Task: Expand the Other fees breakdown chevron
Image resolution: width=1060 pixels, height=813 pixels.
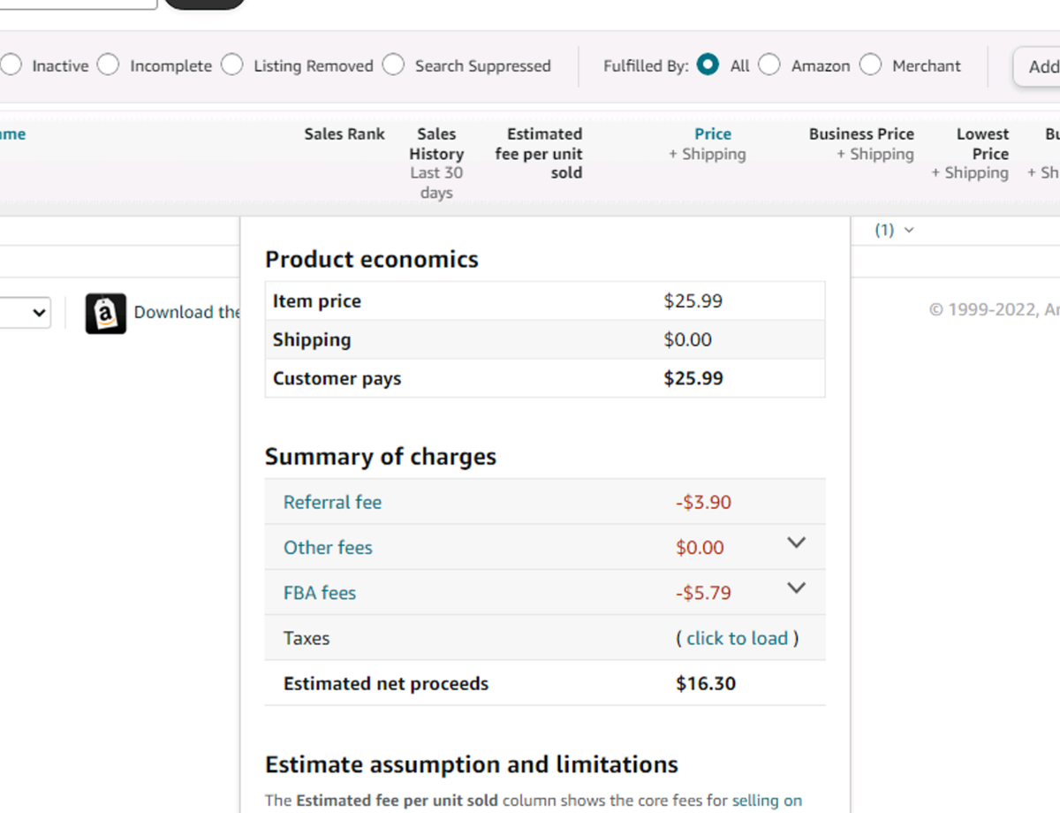Action: [796, 543]
